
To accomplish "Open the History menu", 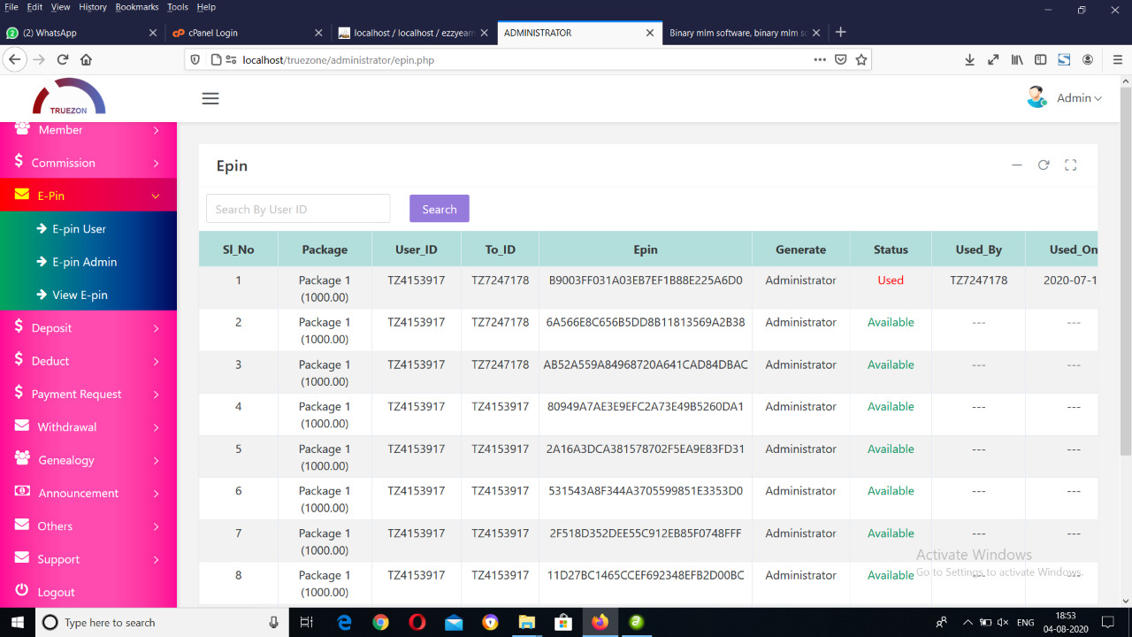I will 93,7.
